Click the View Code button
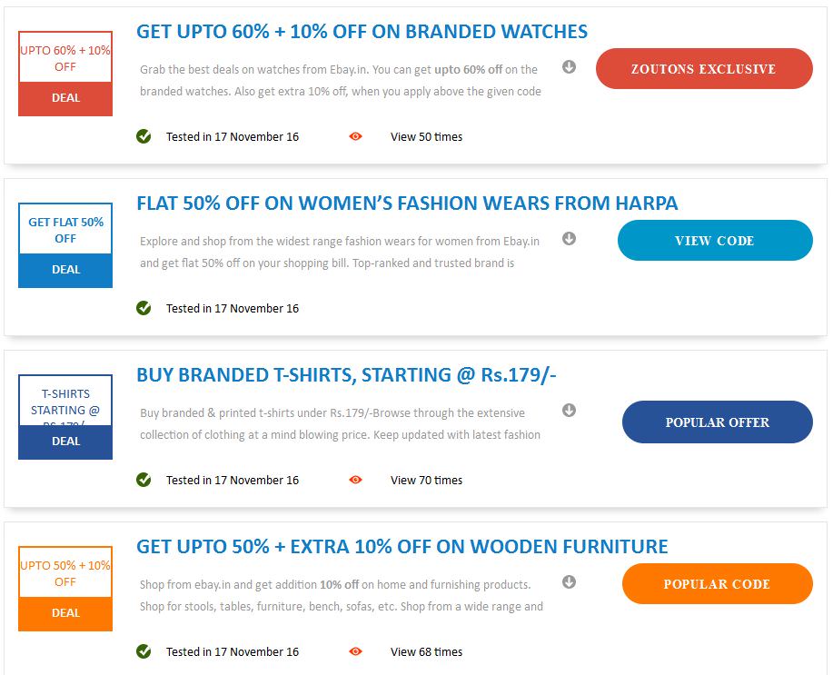 pos(715,240)
